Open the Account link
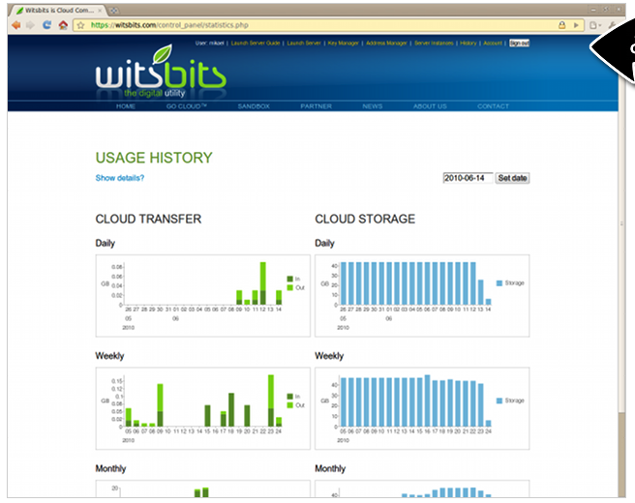The height and width of the screenshot is (503, 635). click(493, 43)
